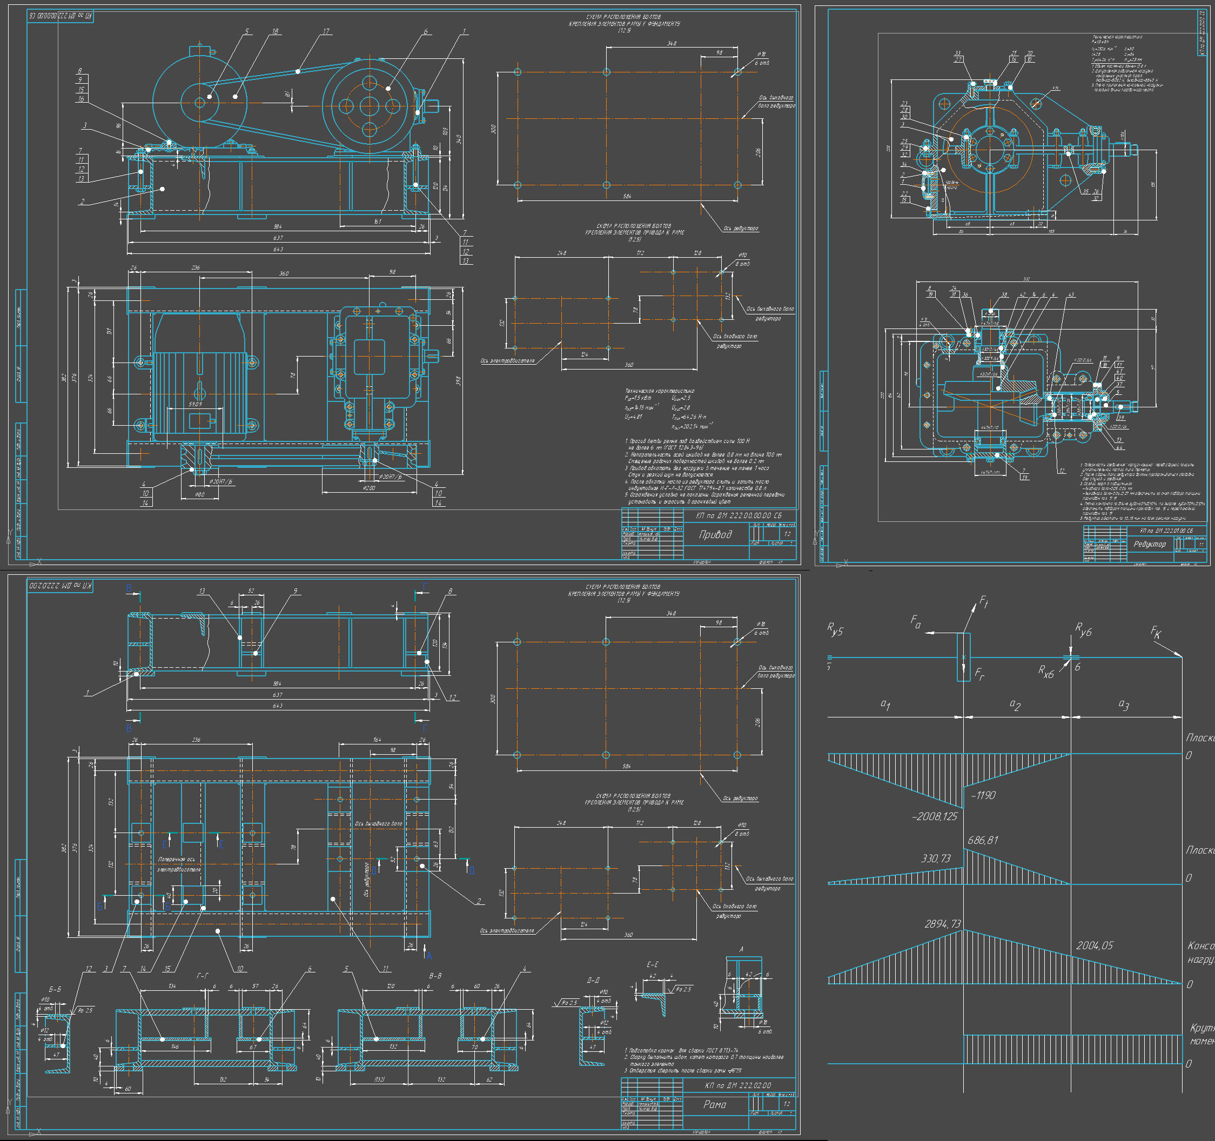This screenshot has width=1215, height=1141.
Task: Click section view label 'Д-Д'
Action: (593, 980)
